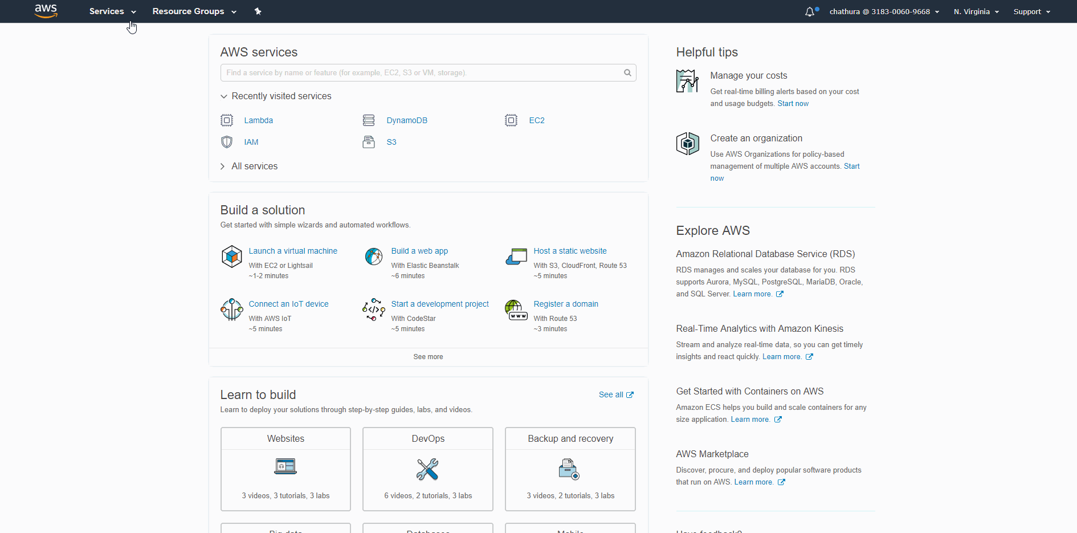Click 'With EC2 or Lightsail' text
The image size is (1077, 533).
[280, 266]
